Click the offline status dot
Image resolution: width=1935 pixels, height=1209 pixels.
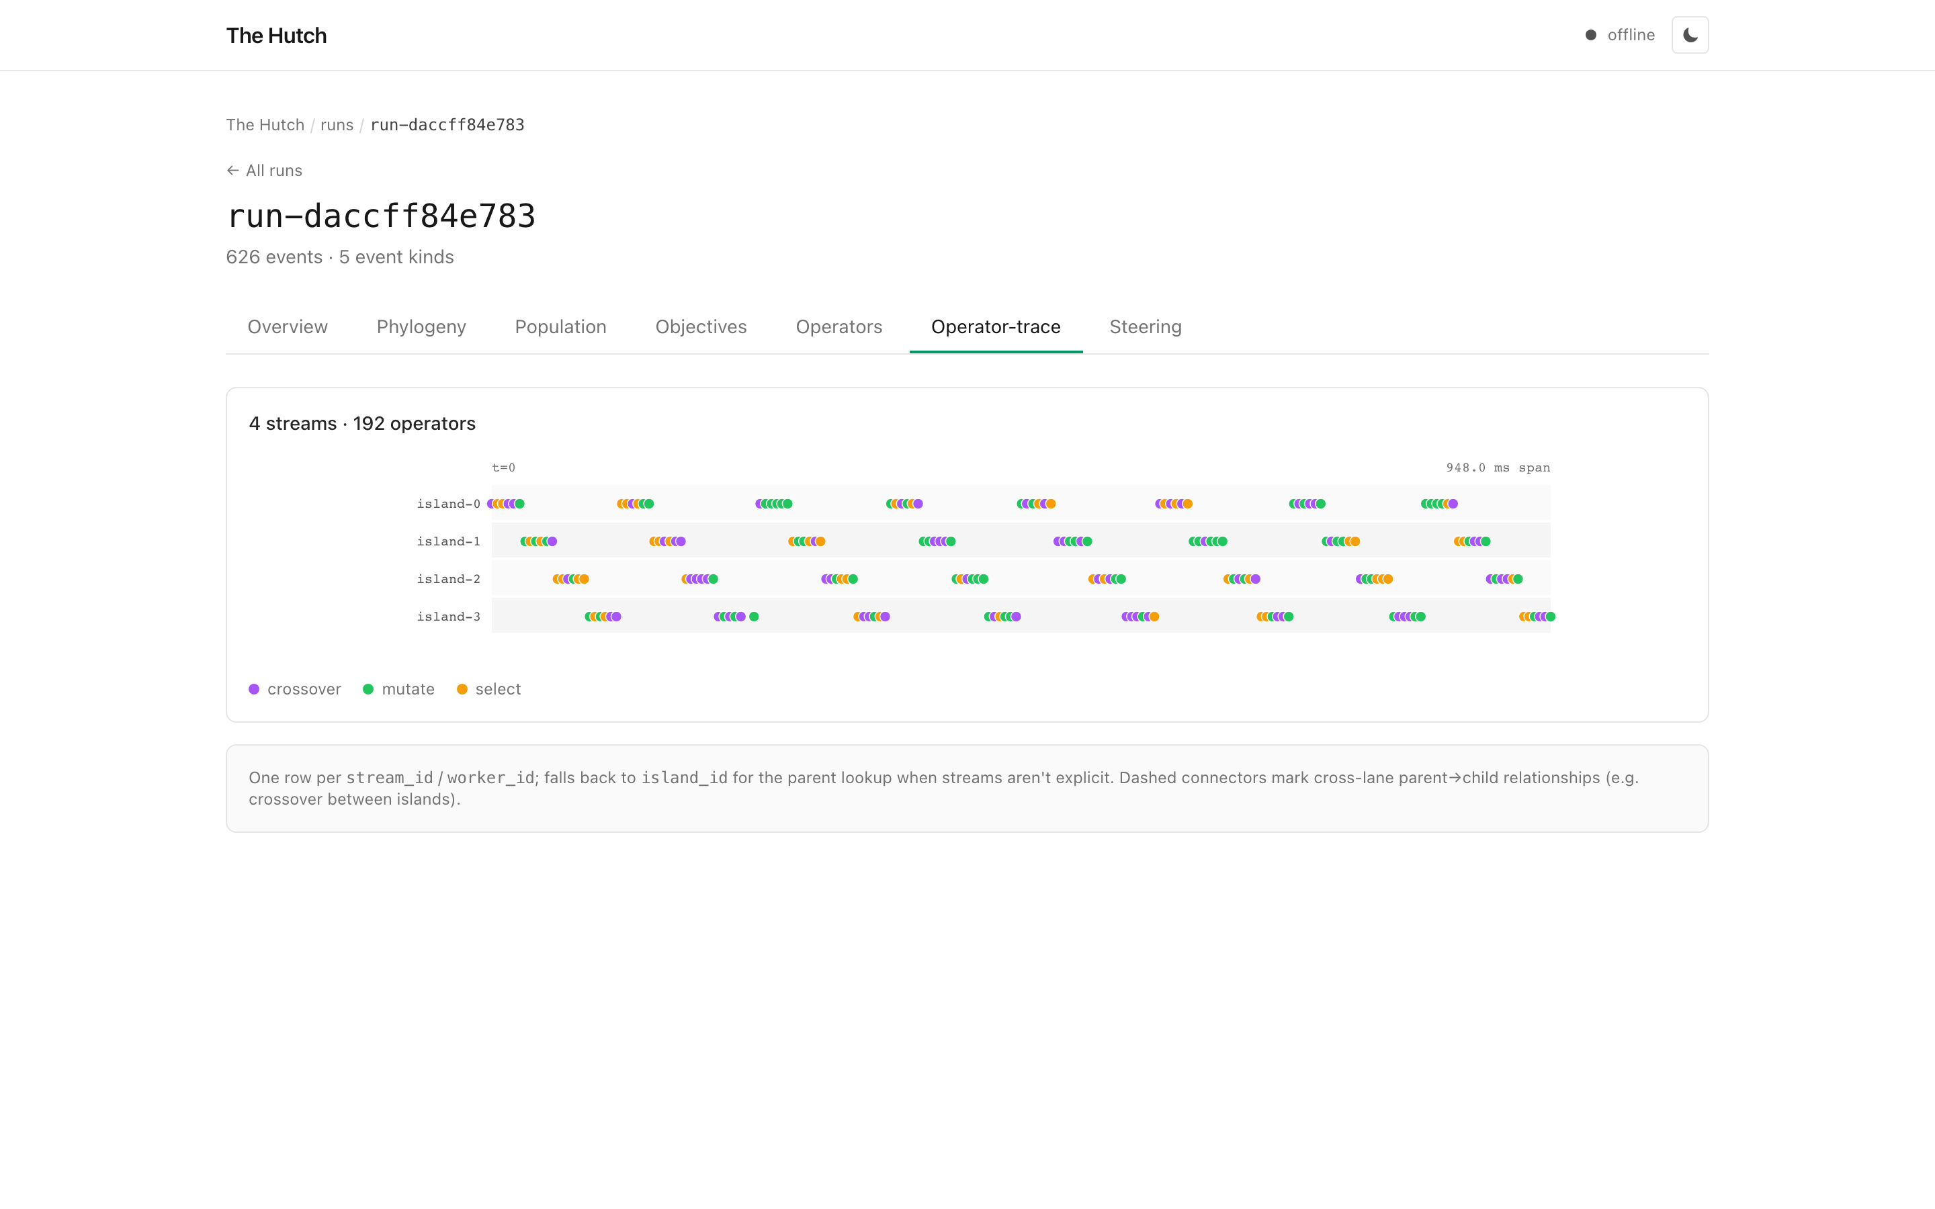point(1590,35)
